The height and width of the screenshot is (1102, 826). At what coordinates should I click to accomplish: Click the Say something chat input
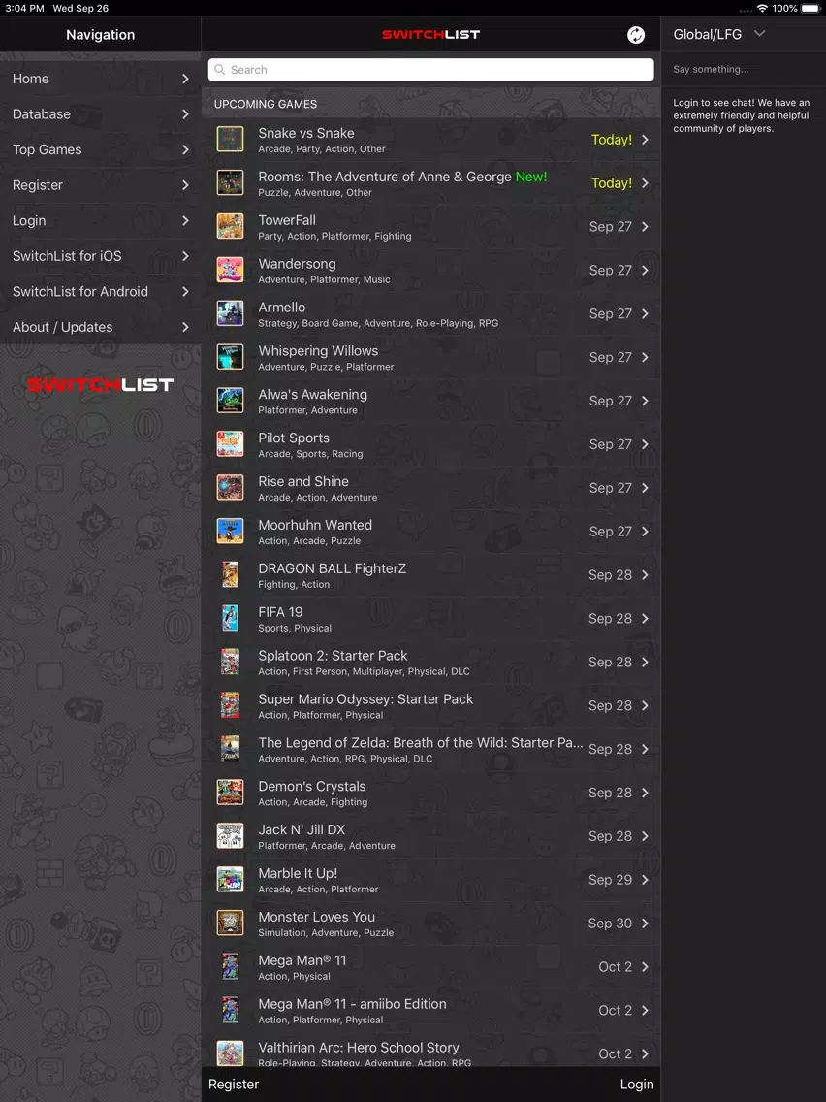(744, 69)
